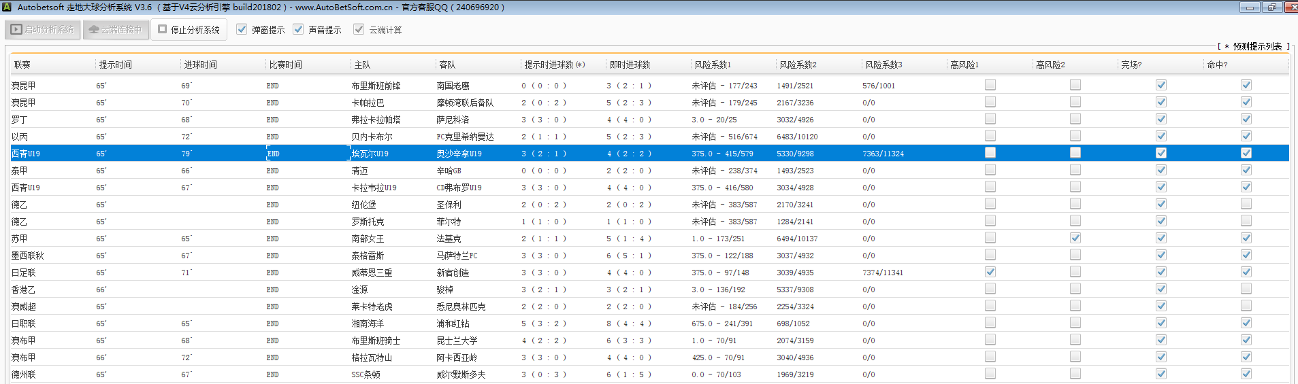Click the Autobetsoft app icon in title bar
1298x384 pixels.
[x=6, y=7]
